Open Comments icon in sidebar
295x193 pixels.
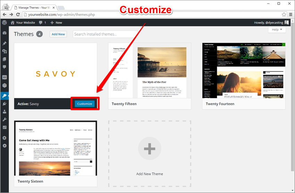click(x=5, y=67)
